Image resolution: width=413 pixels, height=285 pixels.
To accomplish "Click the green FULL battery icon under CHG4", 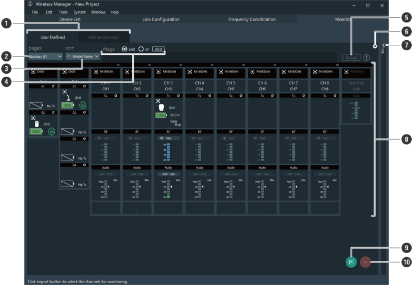I will pyautogui.click(x=51, y=131).
